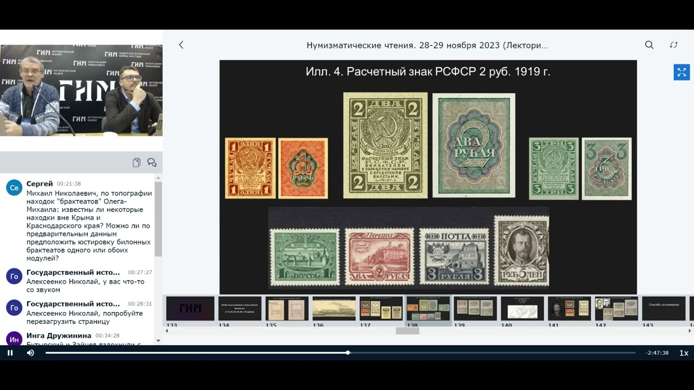Select slide thumbnail 135

coord(287,308)
